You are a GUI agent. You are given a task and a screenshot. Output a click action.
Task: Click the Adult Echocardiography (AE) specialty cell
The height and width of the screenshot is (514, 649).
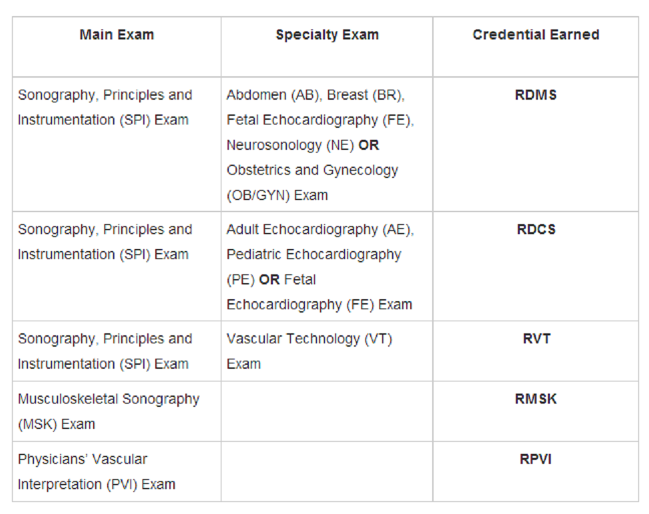(327, 266)
